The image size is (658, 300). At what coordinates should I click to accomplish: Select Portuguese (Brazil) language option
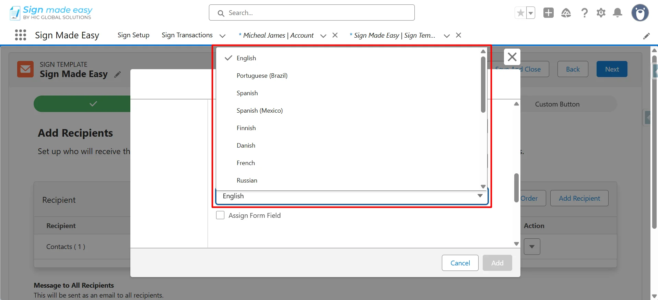348,75
